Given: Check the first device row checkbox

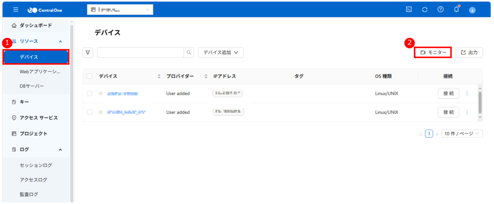Looking at the screenshot, I should point(89,94).
